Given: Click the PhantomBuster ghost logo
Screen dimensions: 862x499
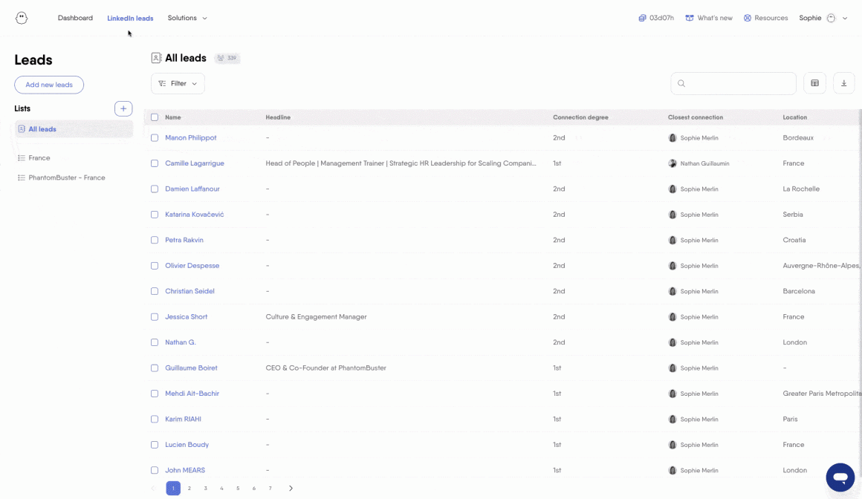Looking at the screenshot, I should point(22,18).
